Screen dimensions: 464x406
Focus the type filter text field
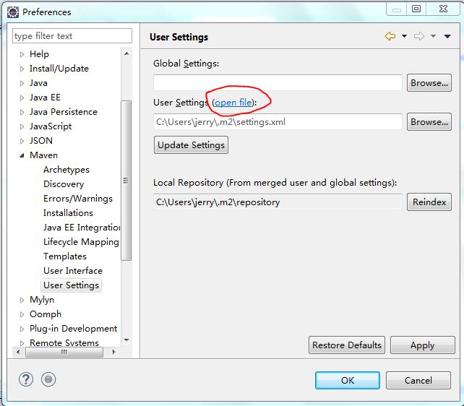tap(72, 36)
